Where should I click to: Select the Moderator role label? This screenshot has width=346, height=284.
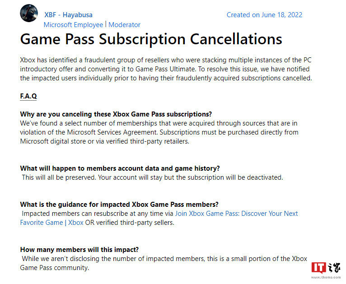tap(124, 24)
